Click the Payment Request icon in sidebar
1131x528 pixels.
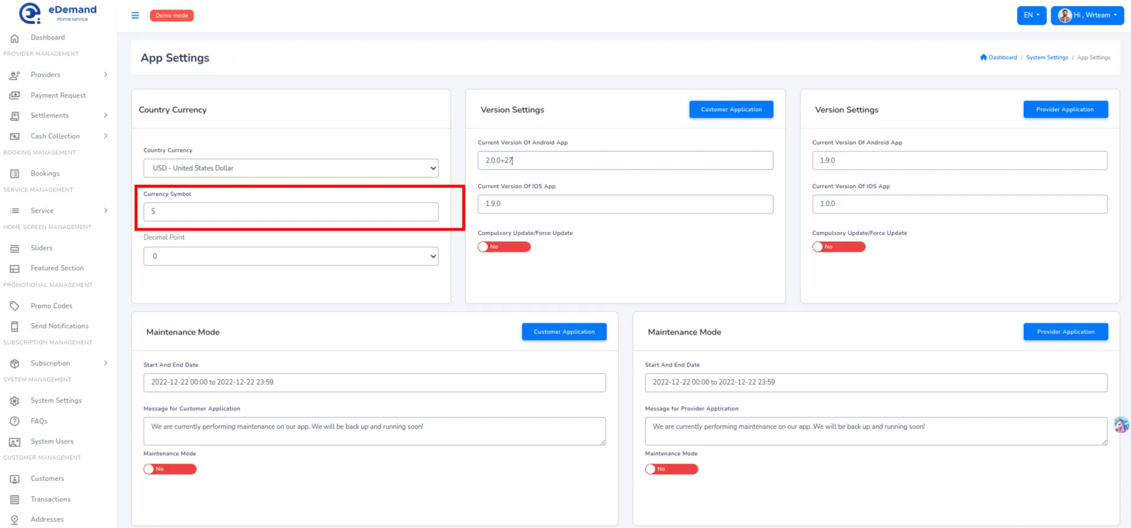click(x=15, y=95)
